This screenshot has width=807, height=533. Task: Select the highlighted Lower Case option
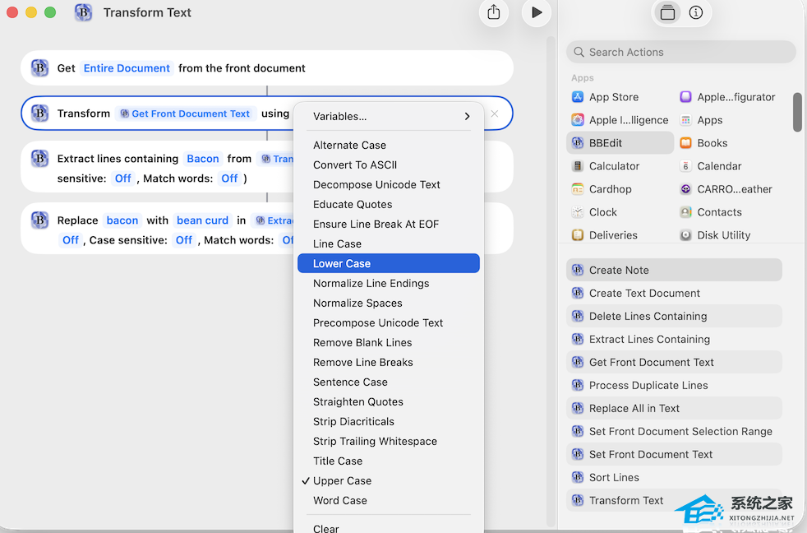389,263
